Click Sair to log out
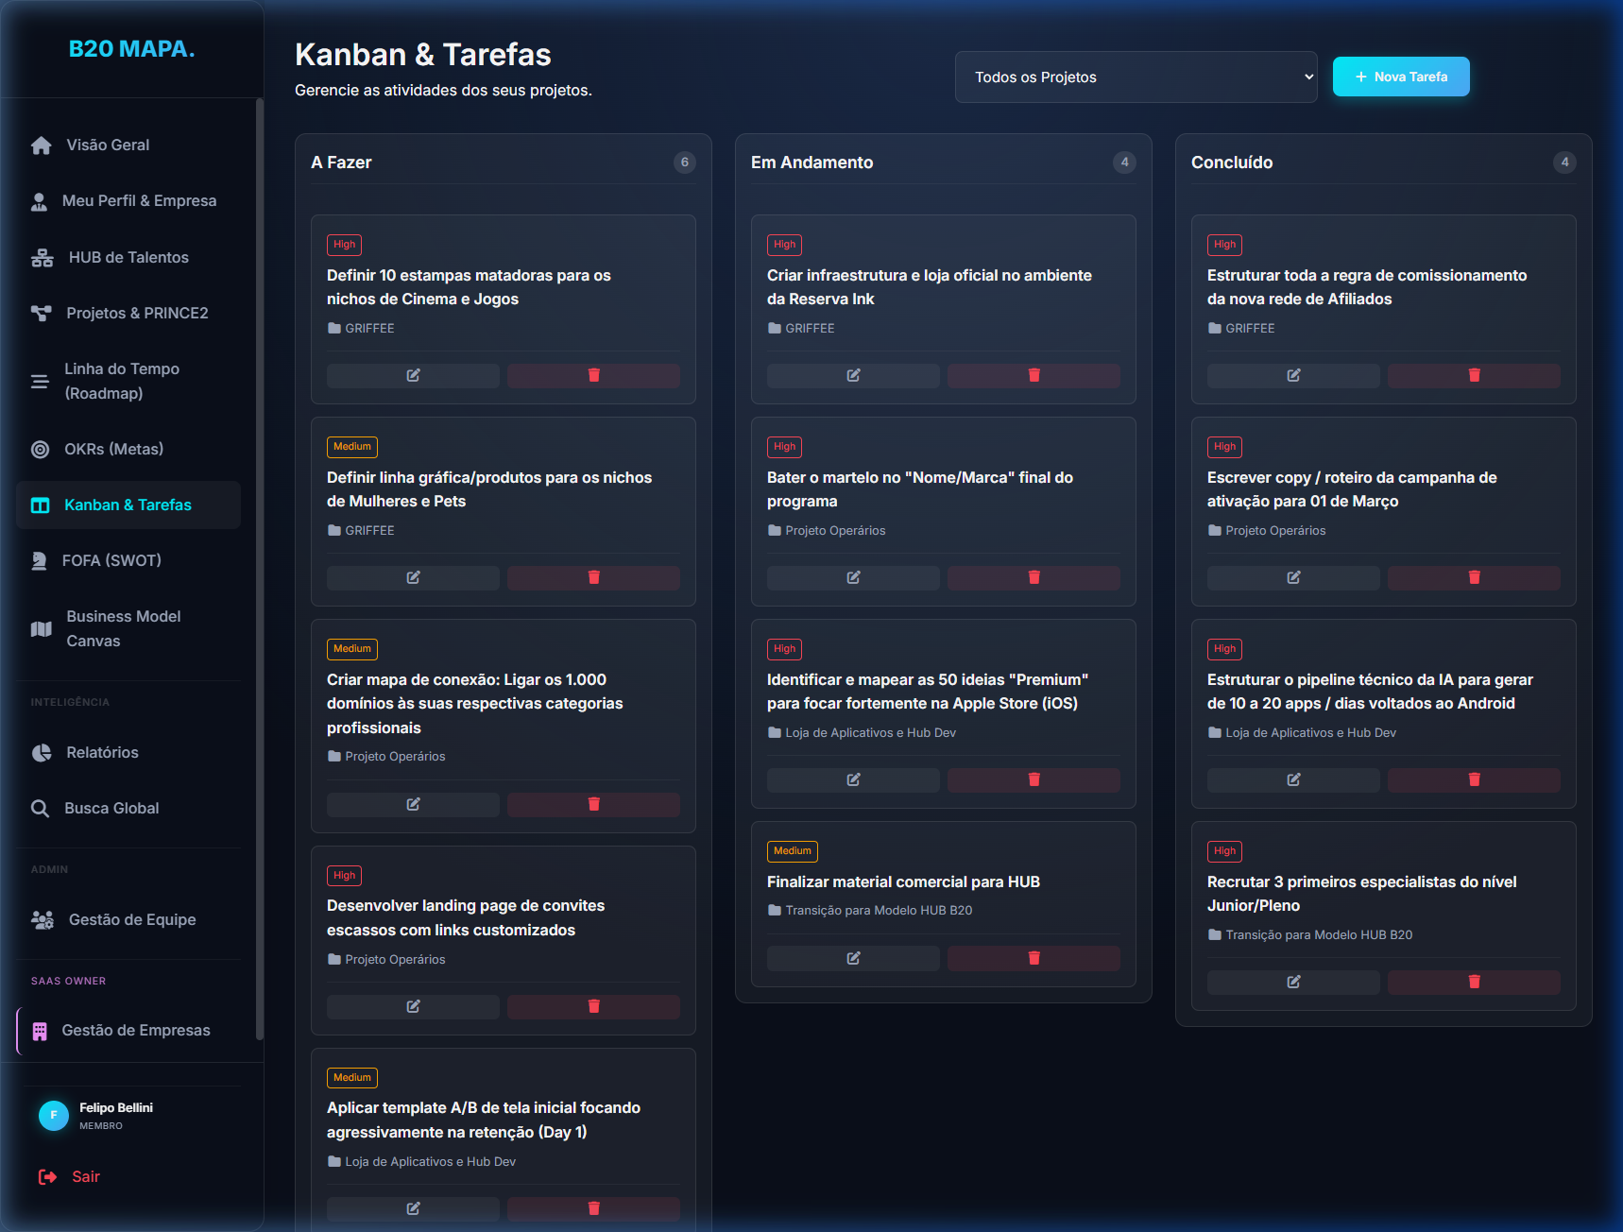Viewport: 1623px width, 1232px height. [69, 1176]
